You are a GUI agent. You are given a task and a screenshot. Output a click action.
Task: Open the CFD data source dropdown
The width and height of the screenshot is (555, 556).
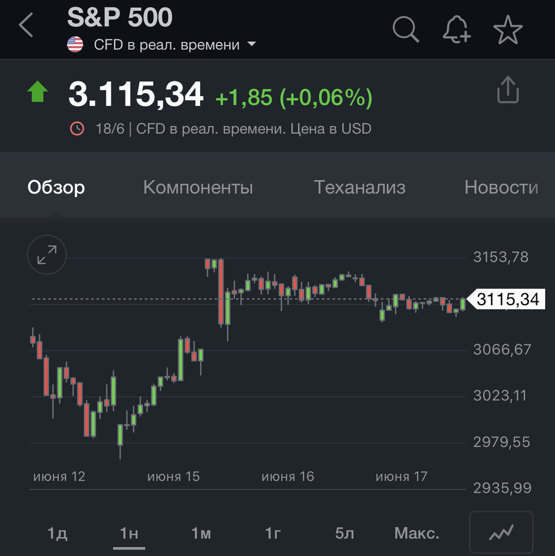click(251, 44)
